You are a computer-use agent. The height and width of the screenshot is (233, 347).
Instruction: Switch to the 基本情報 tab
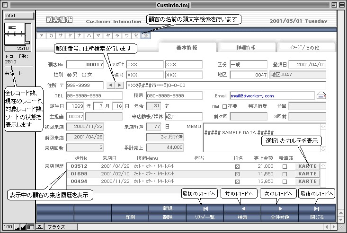[187, 47]
